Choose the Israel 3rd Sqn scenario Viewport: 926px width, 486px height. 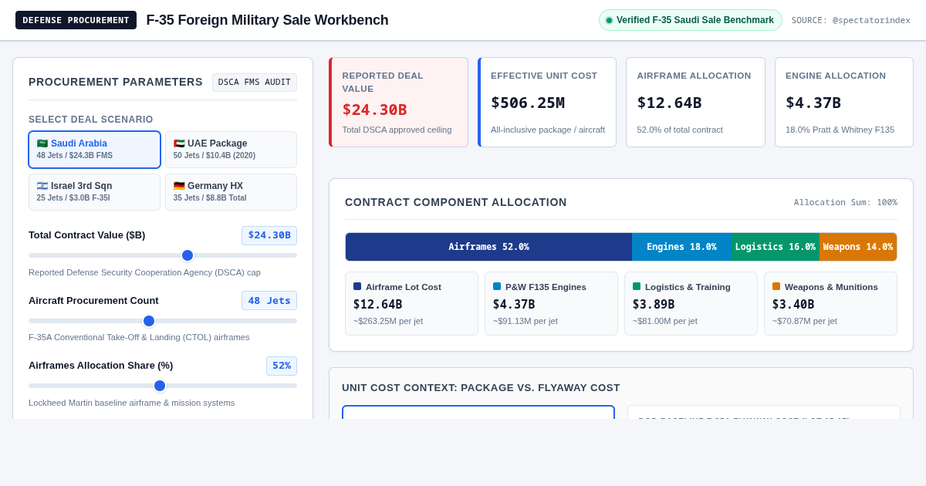(94, 192)
